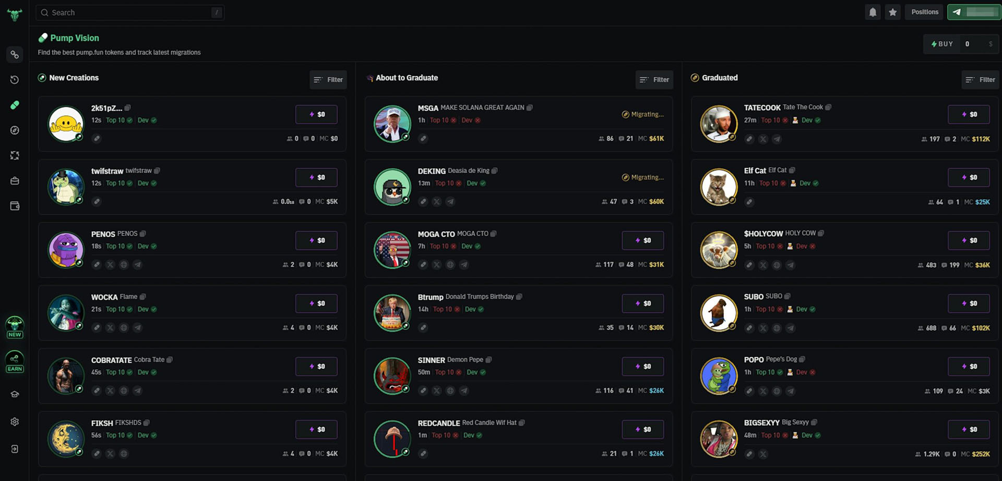
Task: Open New Creations Filter
Action: [328, 80]
